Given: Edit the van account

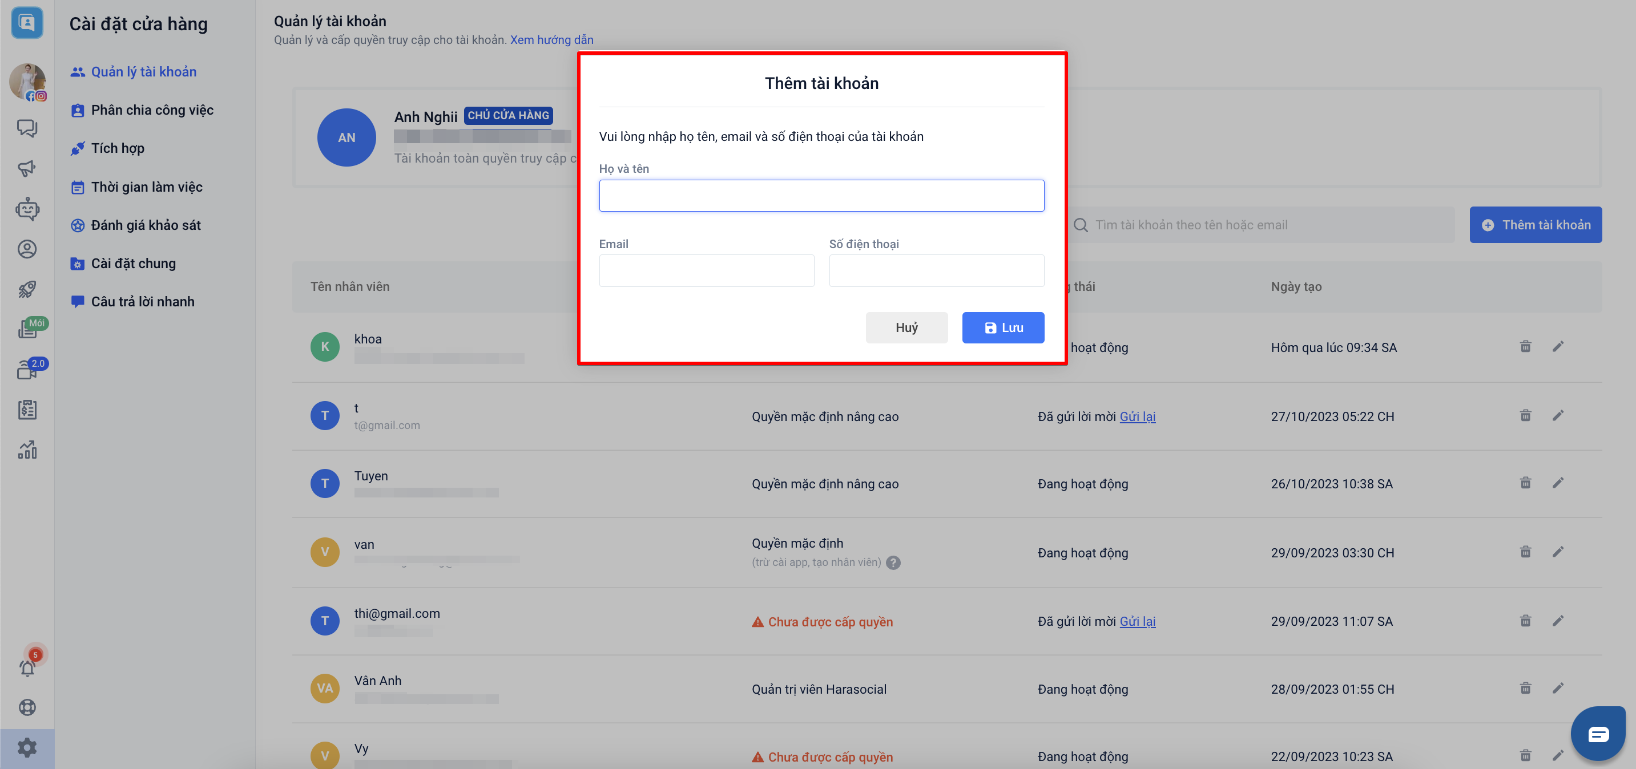Looking at the screenshot, I should 1558,552.
